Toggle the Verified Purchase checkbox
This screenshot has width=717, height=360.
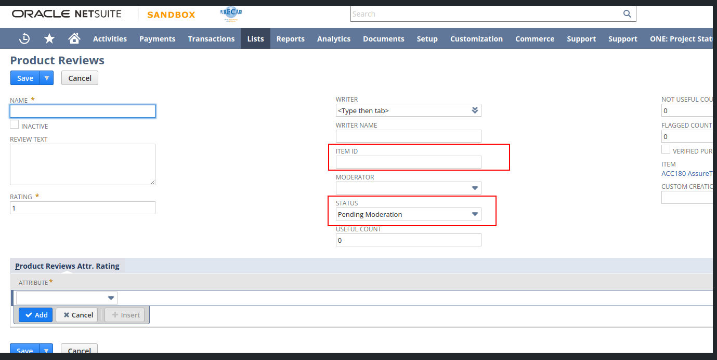[666, 149]
